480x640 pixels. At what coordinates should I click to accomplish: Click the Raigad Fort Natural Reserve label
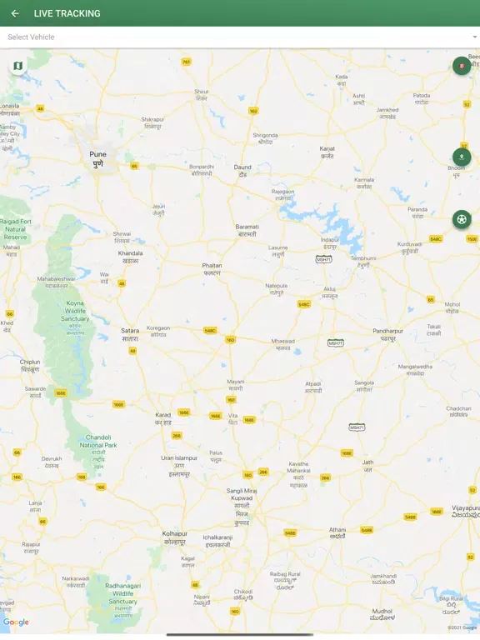pos(16,229)
